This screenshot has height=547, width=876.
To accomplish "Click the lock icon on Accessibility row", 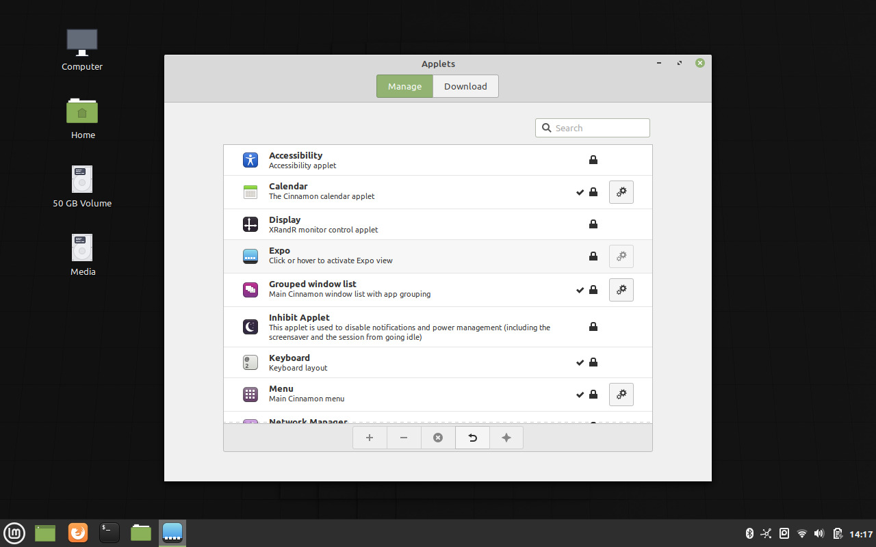I will coord(593,160).
